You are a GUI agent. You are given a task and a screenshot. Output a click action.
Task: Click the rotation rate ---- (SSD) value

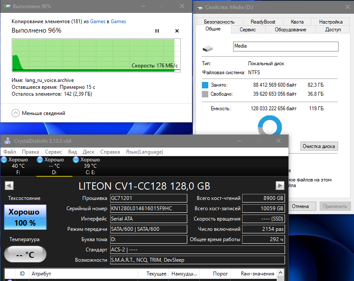tap(264, 219)
